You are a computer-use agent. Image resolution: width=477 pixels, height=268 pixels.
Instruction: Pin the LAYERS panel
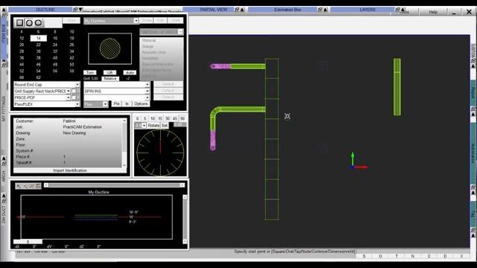[397, 10]
